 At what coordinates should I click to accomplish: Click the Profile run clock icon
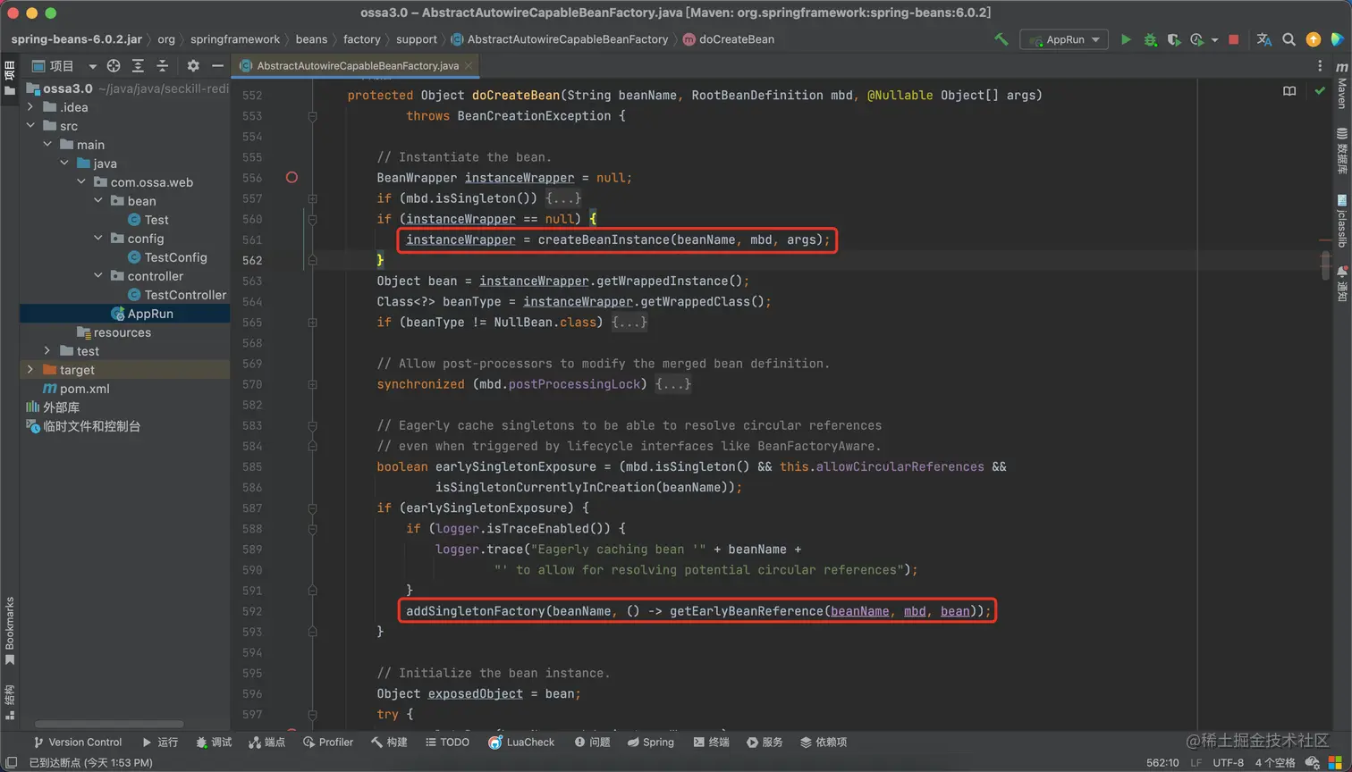[x=1196, y=39]
